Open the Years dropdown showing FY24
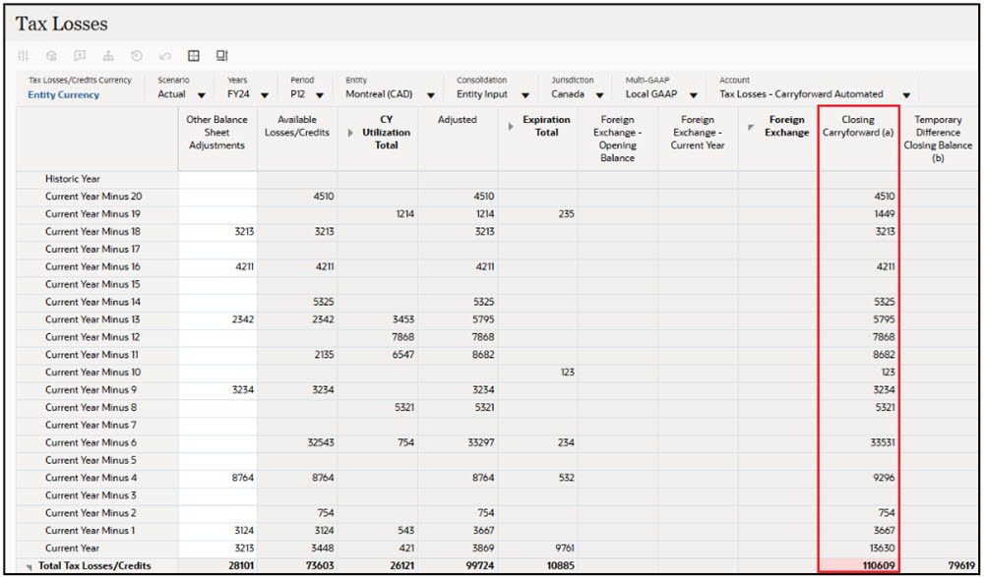The image size is (984, 577). pyautogui.click(x=264, y=95)
